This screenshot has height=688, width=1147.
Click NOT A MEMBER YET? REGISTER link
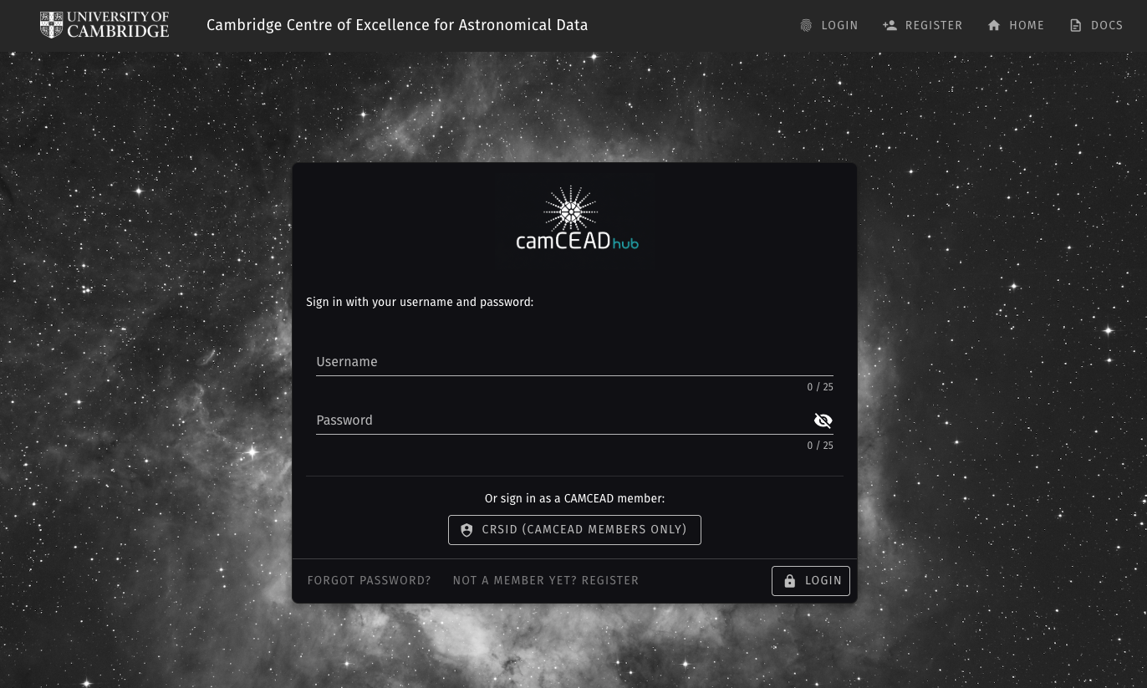tap(546, 581)
